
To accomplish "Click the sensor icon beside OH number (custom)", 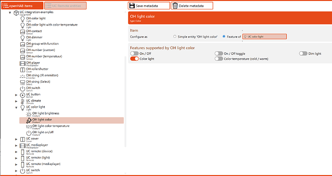I will coord(23,51).
